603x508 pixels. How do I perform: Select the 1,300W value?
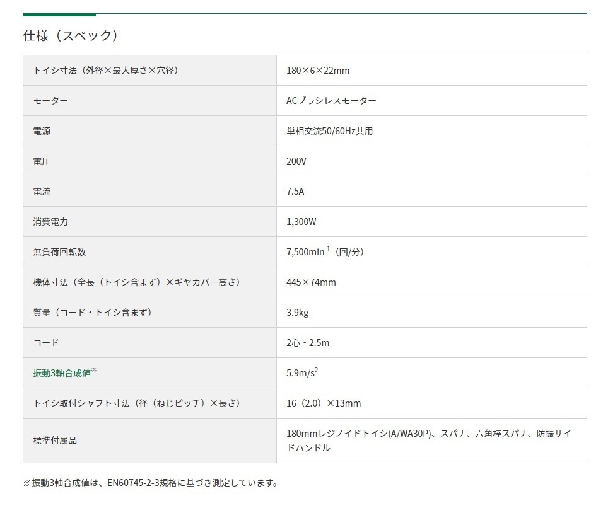coord(301,222)
